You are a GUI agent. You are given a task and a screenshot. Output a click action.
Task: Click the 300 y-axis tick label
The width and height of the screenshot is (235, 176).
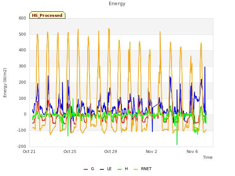click(22, 66)
